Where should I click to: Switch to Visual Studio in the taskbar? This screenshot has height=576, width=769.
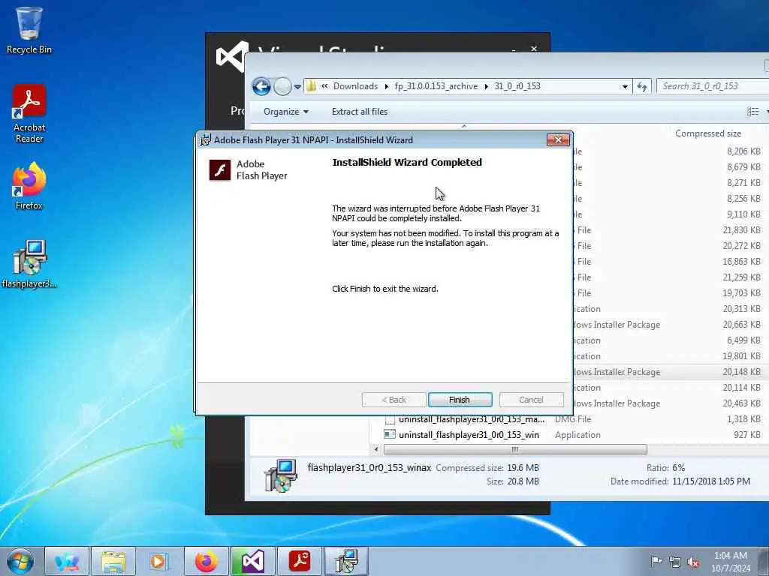point(252,561)
